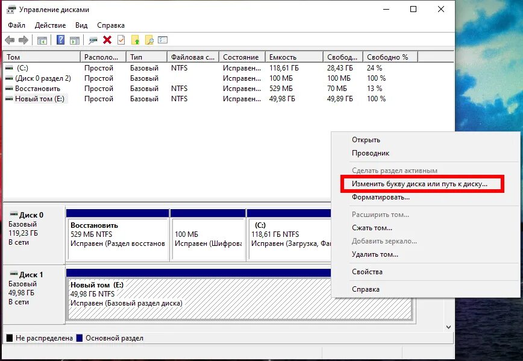The image size is (523, 361).
Task: Click the scrollbar down arrow in disk pane
Action: click(449, 327)
